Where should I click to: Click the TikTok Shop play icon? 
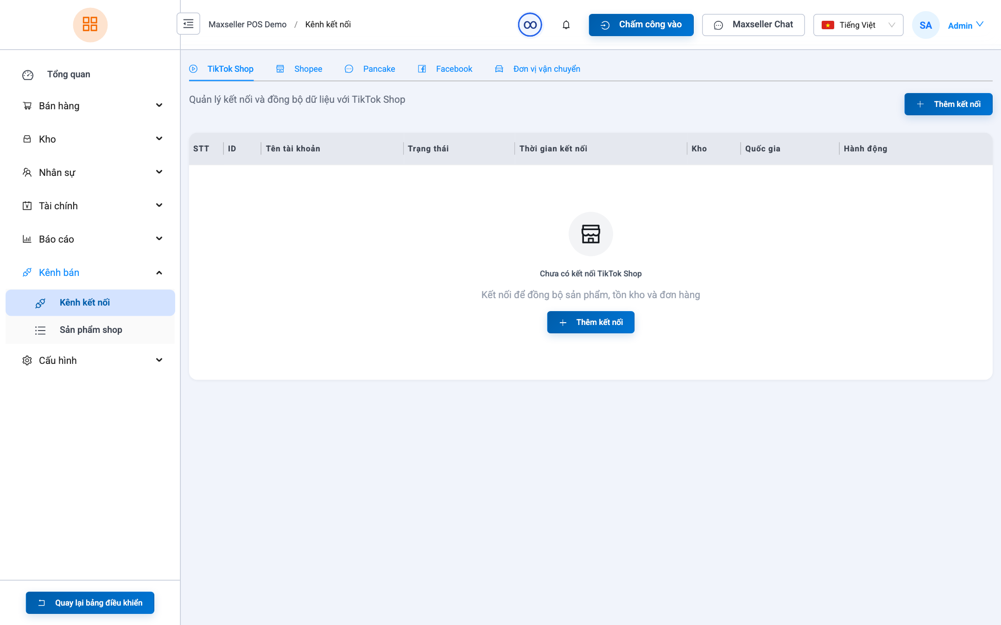click(x=193, y=69)
